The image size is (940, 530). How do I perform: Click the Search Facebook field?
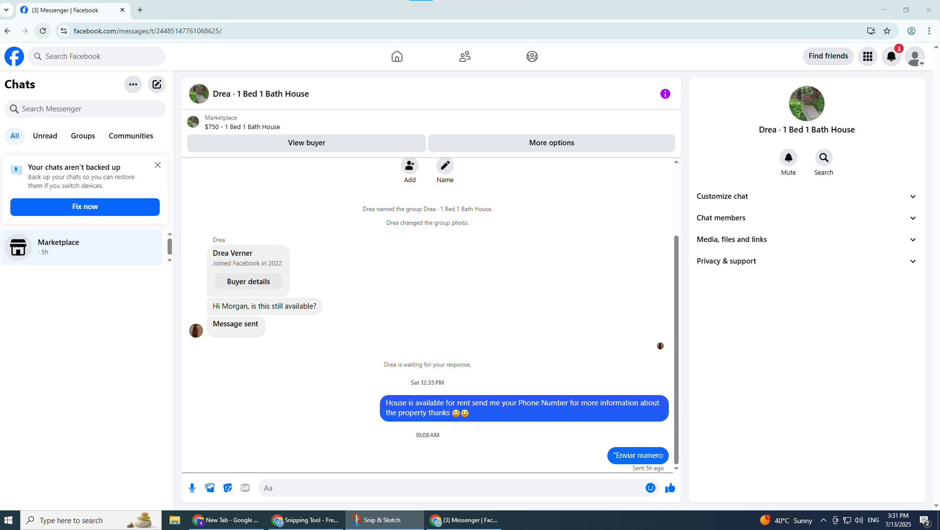pos(97,56)
